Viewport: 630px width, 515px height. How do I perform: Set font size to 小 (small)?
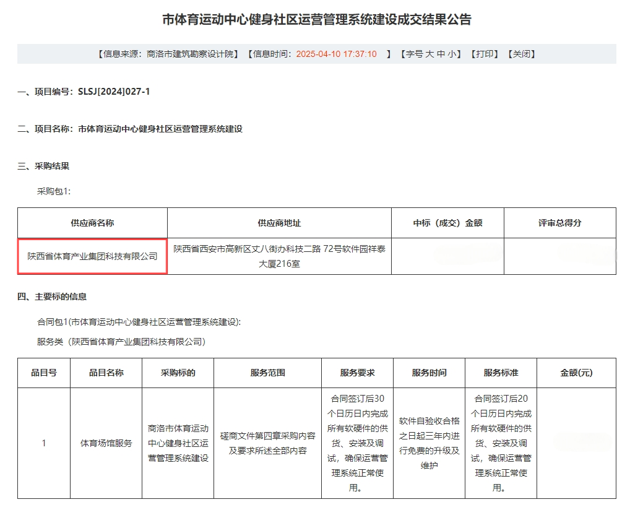pyautogui.click(x=452, y=54)
